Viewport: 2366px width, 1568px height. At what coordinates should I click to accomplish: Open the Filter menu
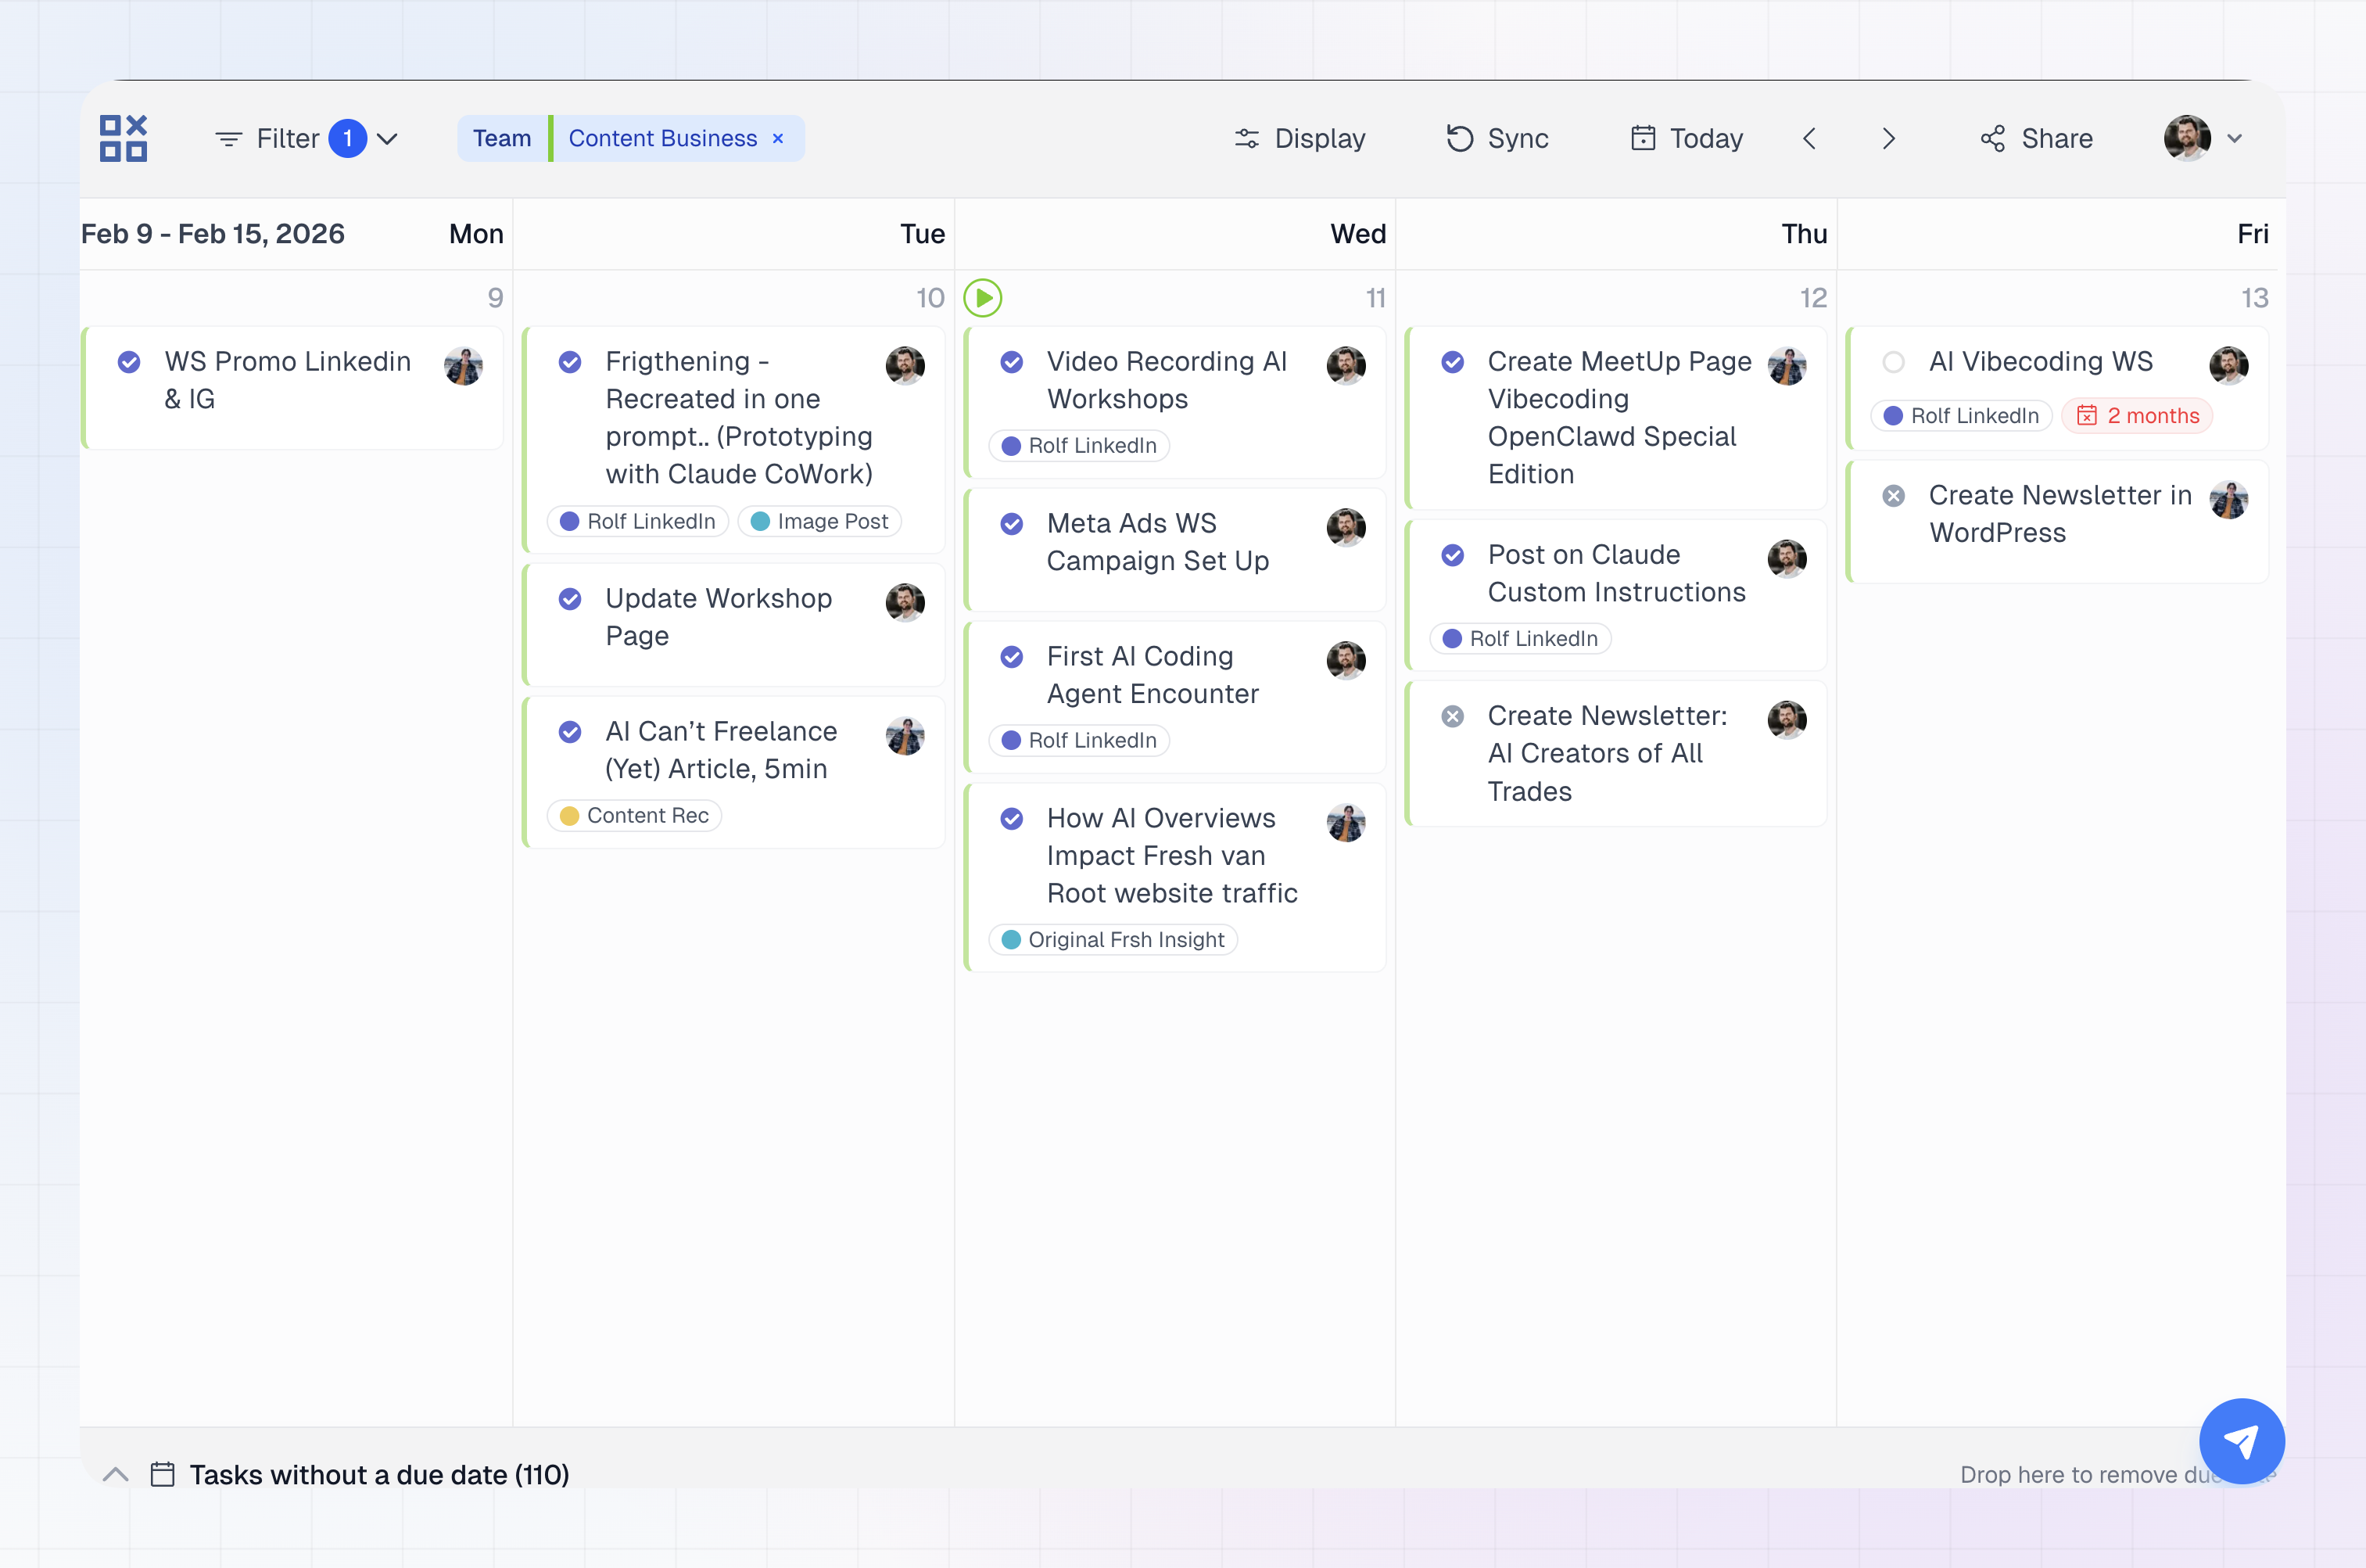(307, 138)
